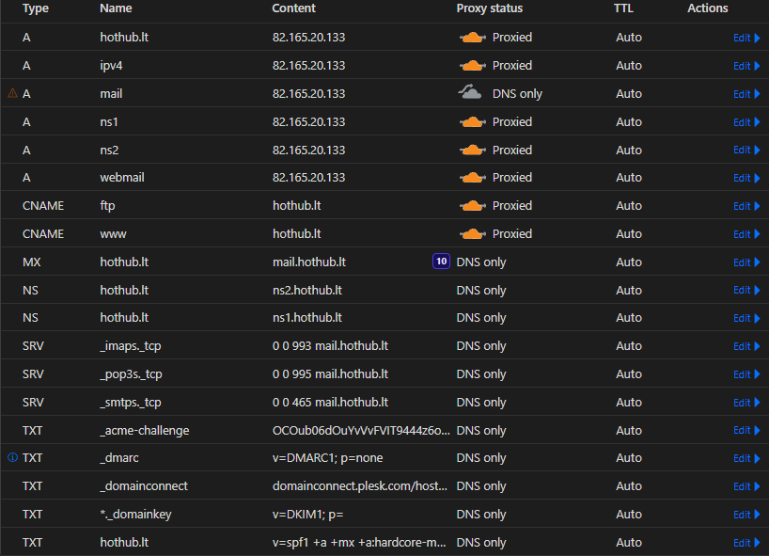Edit the www CNAME record
769x556 pixels.
coord(746,234)
